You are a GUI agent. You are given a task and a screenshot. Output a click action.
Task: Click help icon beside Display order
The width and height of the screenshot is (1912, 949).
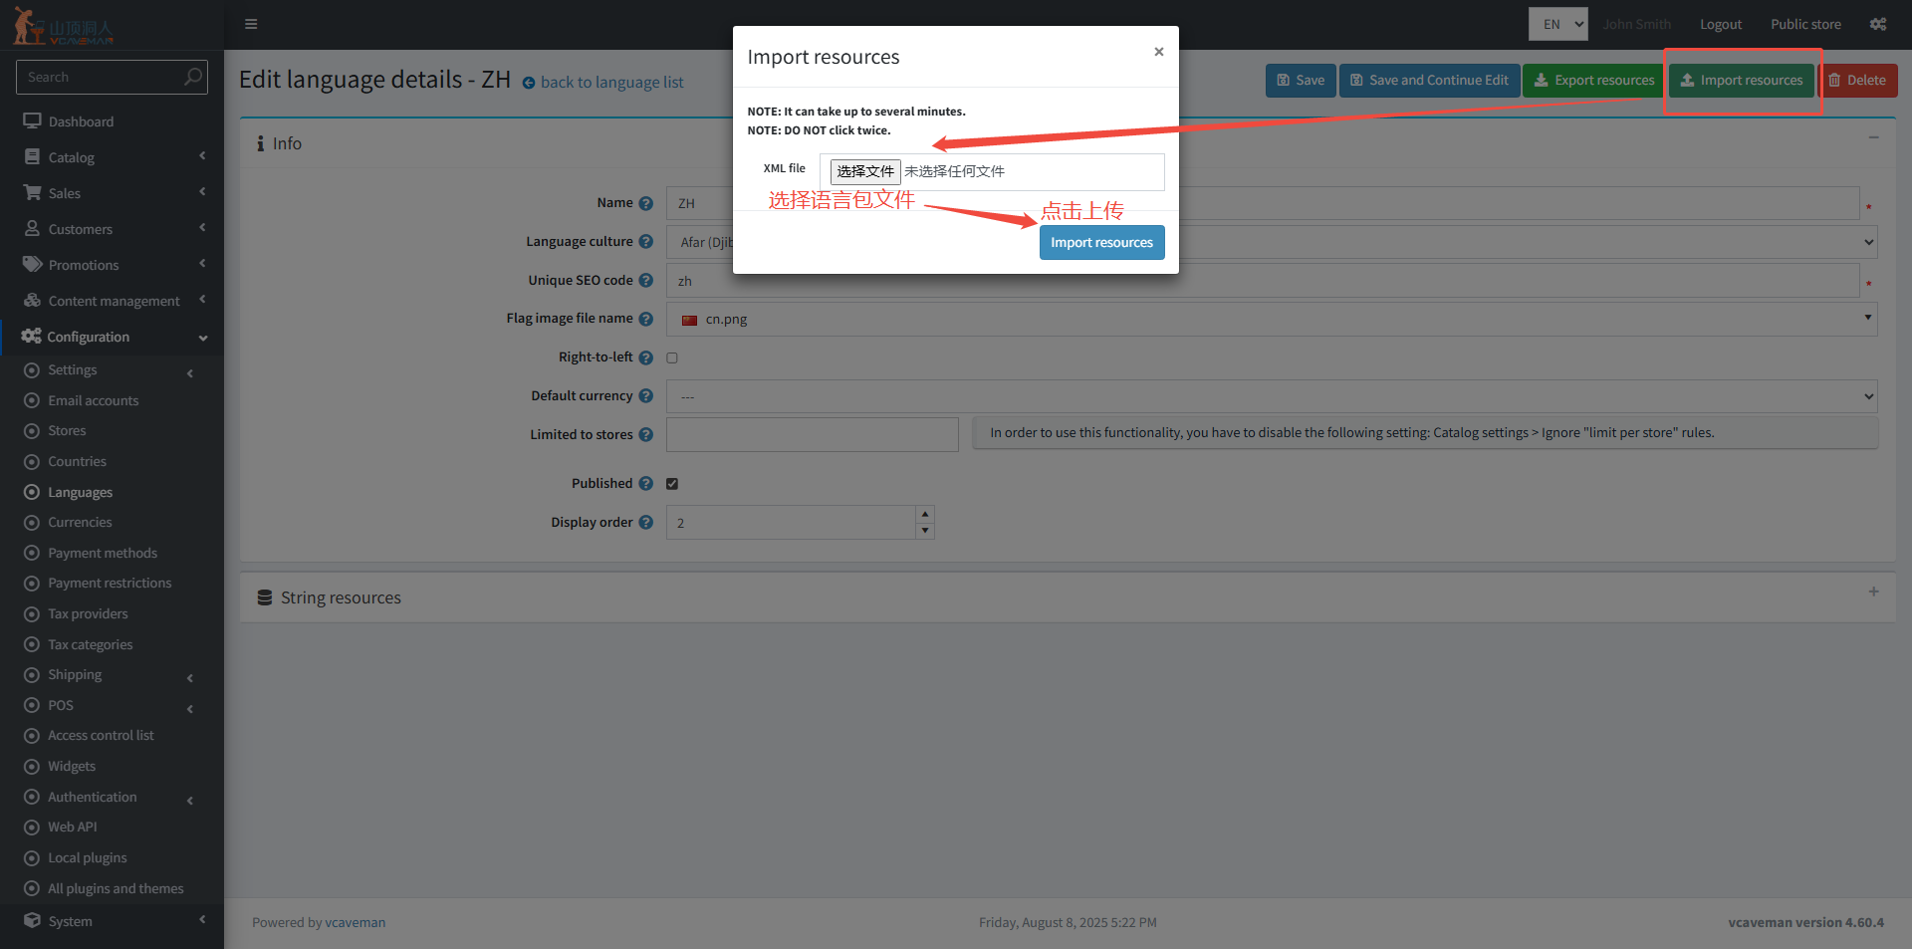(x=645, y=523)
